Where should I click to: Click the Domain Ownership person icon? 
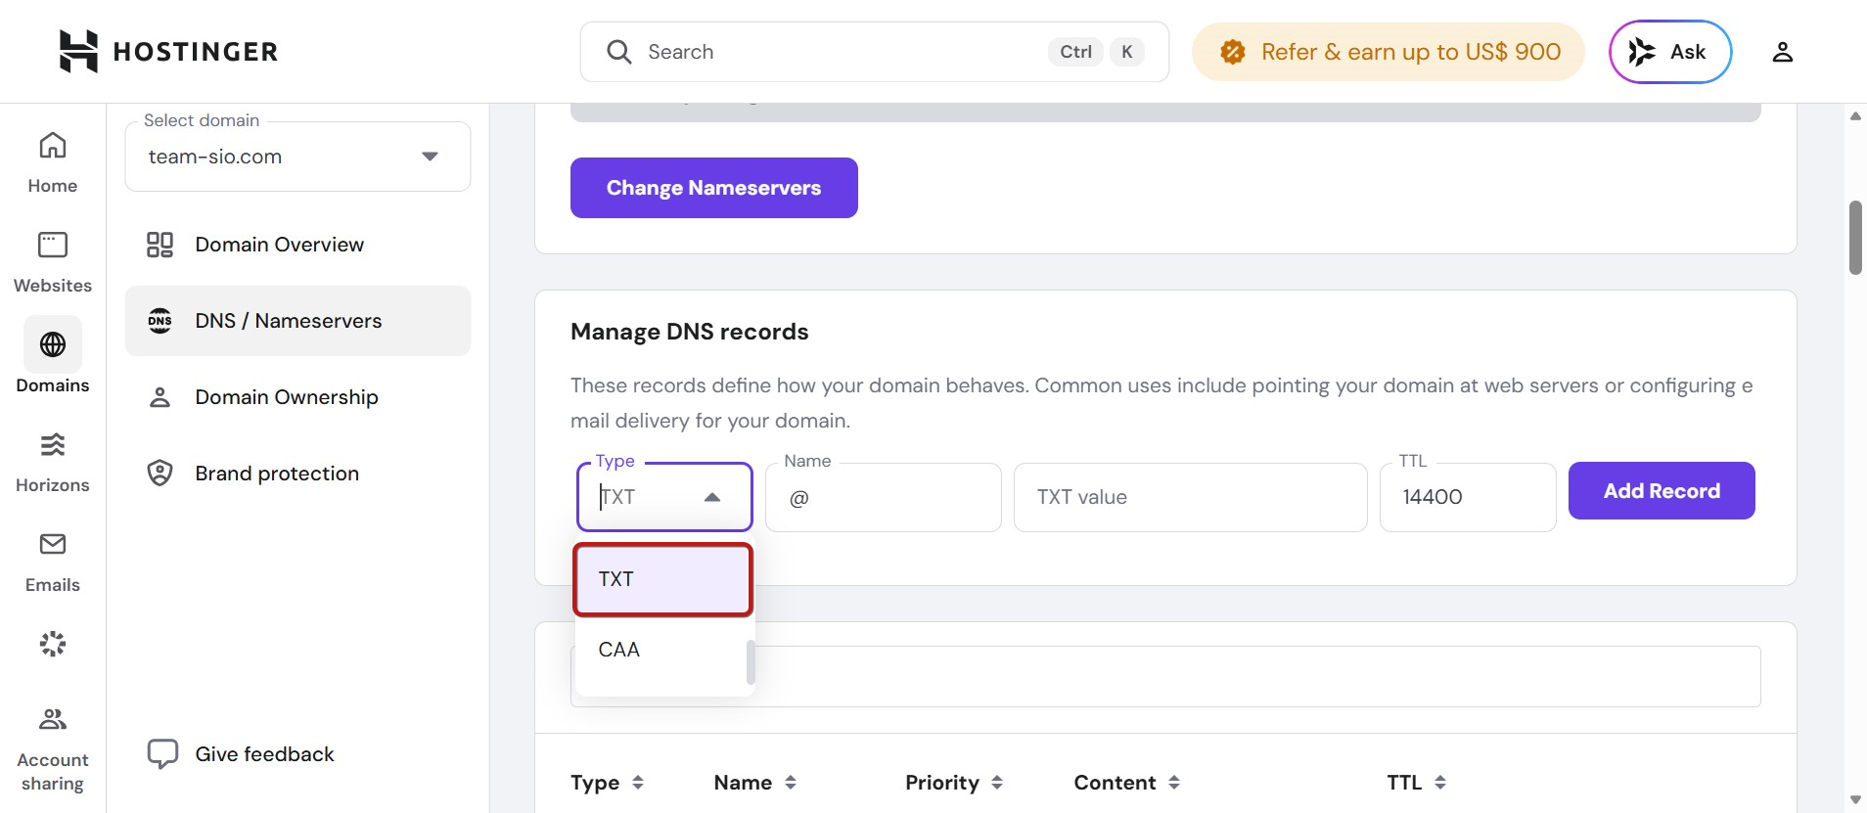pos(159,397)
